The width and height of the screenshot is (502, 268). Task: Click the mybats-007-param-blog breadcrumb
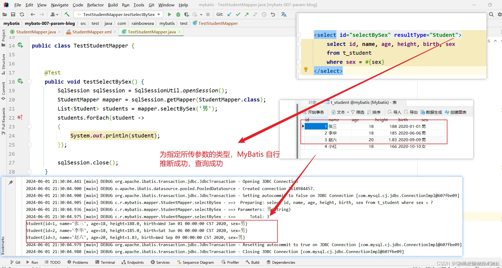50,23
